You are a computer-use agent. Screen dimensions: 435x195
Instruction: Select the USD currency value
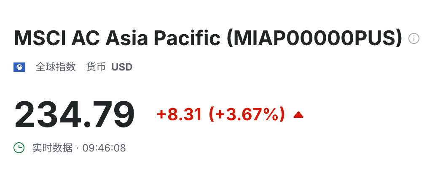tap(122, 67)
